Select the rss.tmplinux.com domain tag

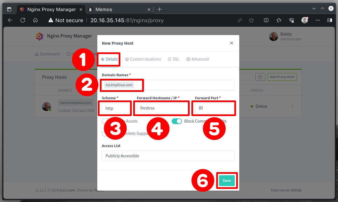pyautogui.click(x=119, y=85)
